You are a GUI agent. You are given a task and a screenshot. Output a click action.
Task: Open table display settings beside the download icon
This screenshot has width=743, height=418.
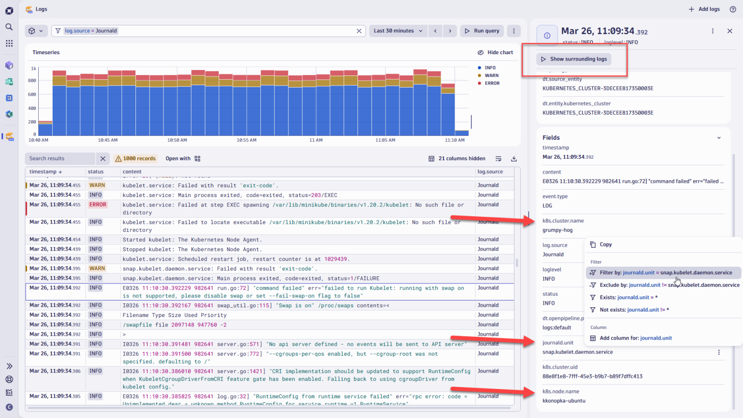click(498, 158)
